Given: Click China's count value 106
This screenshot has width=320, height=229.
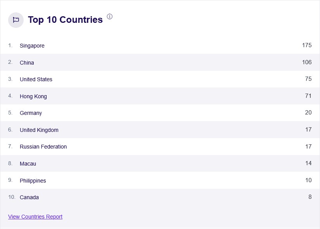Looking at the screenshot, I should tap(307, 62).
